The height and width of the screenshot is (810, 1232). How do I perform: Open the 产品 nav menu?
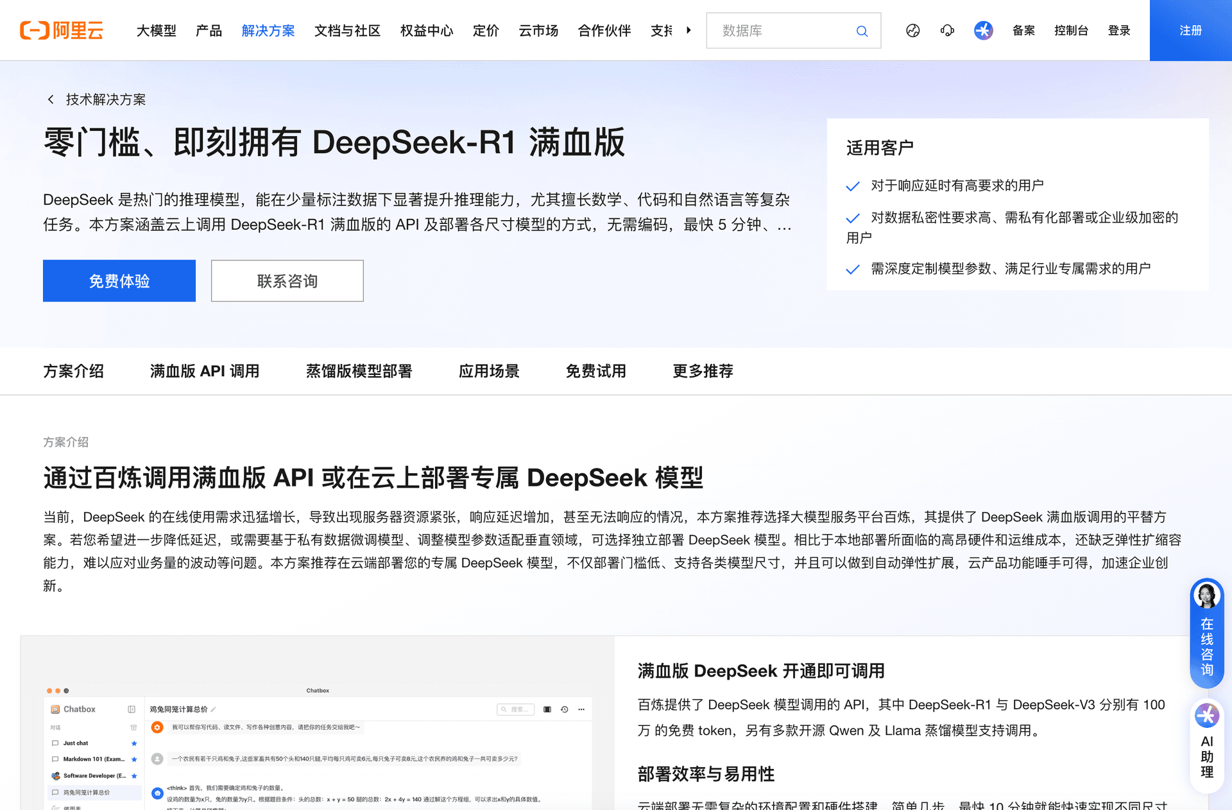coord(209,31)
